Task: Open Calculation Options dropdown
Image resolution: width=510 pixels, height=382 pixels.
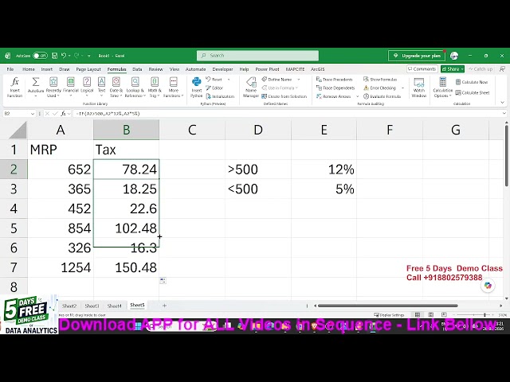Action: (443, 87)
